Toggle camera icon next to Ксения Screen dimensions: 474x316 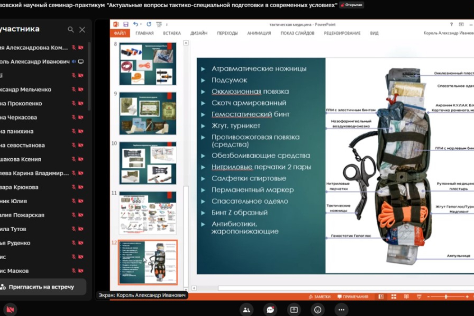(x=81, y=159)
